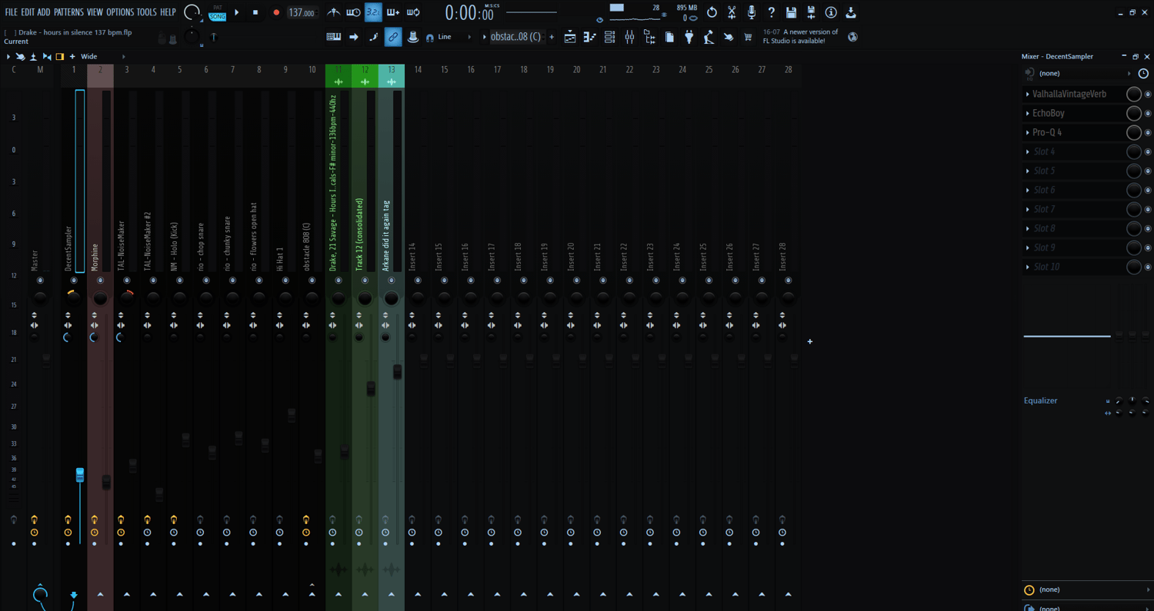Image resolution: width=1154 pixels, height=611 pixels.
Task: Click the download content library icon
Action: coord(851,12)
